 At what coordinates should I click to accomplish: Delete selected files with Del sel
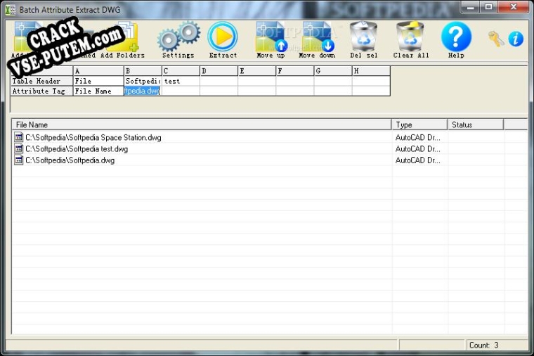364,39
